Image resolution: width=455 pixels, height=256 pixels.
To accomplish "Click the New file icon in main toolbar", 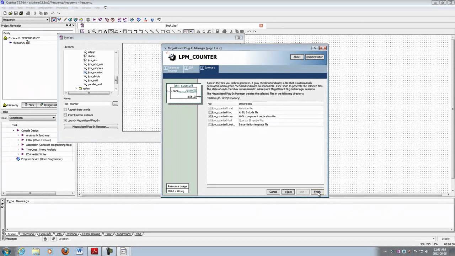I will [x=5, y=14].
